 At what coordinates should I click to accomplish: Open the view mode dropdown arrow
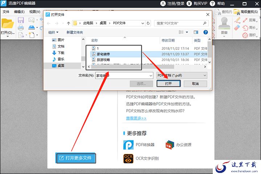click(187, 32)
